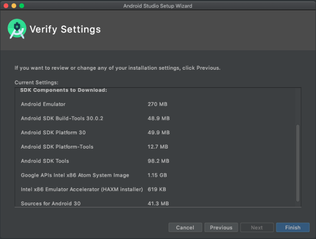Click SDK Components to Download heading
This screenshot has height=239, width=316.
point(64,90)
